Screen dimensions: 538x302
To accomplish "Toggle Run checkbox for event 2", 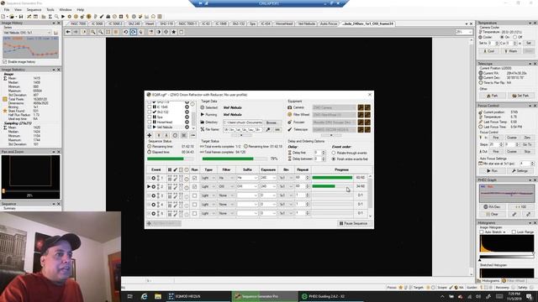I will [x=194, y=186].
